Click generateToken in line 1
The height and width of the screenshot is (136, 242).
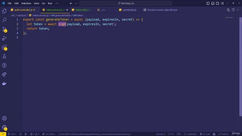click(57, 20)
